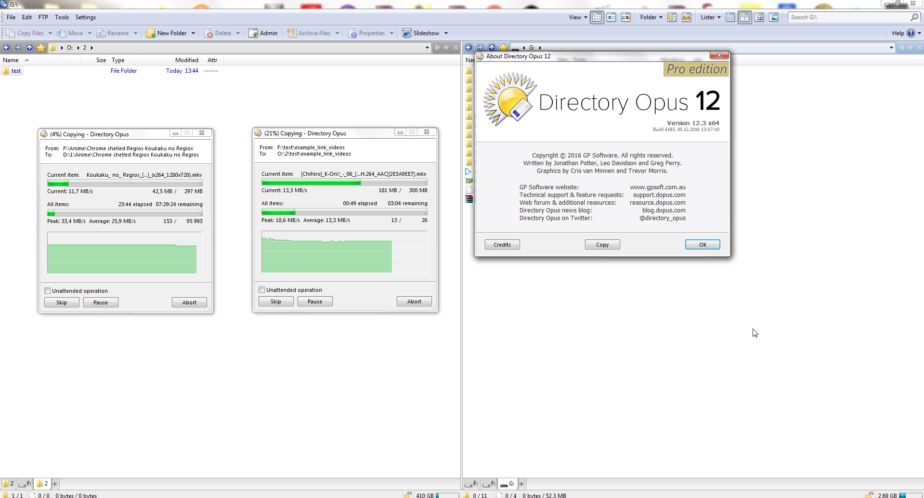Click the Properties toolbar icon
The image size is (924, 498).
pos(352,33)
